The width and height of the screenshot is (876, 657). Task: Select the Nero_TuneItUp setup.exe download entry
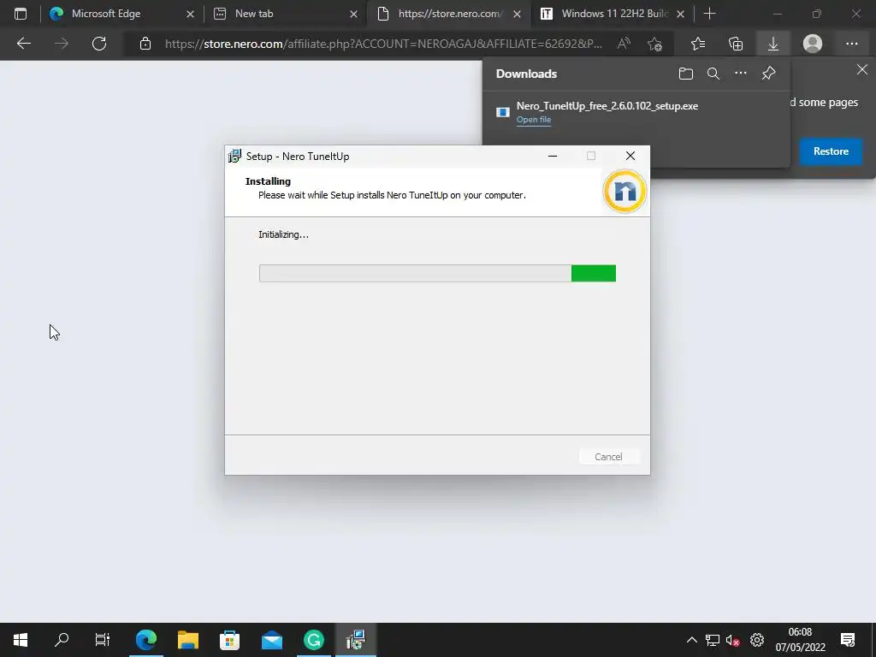pos(636,112)
